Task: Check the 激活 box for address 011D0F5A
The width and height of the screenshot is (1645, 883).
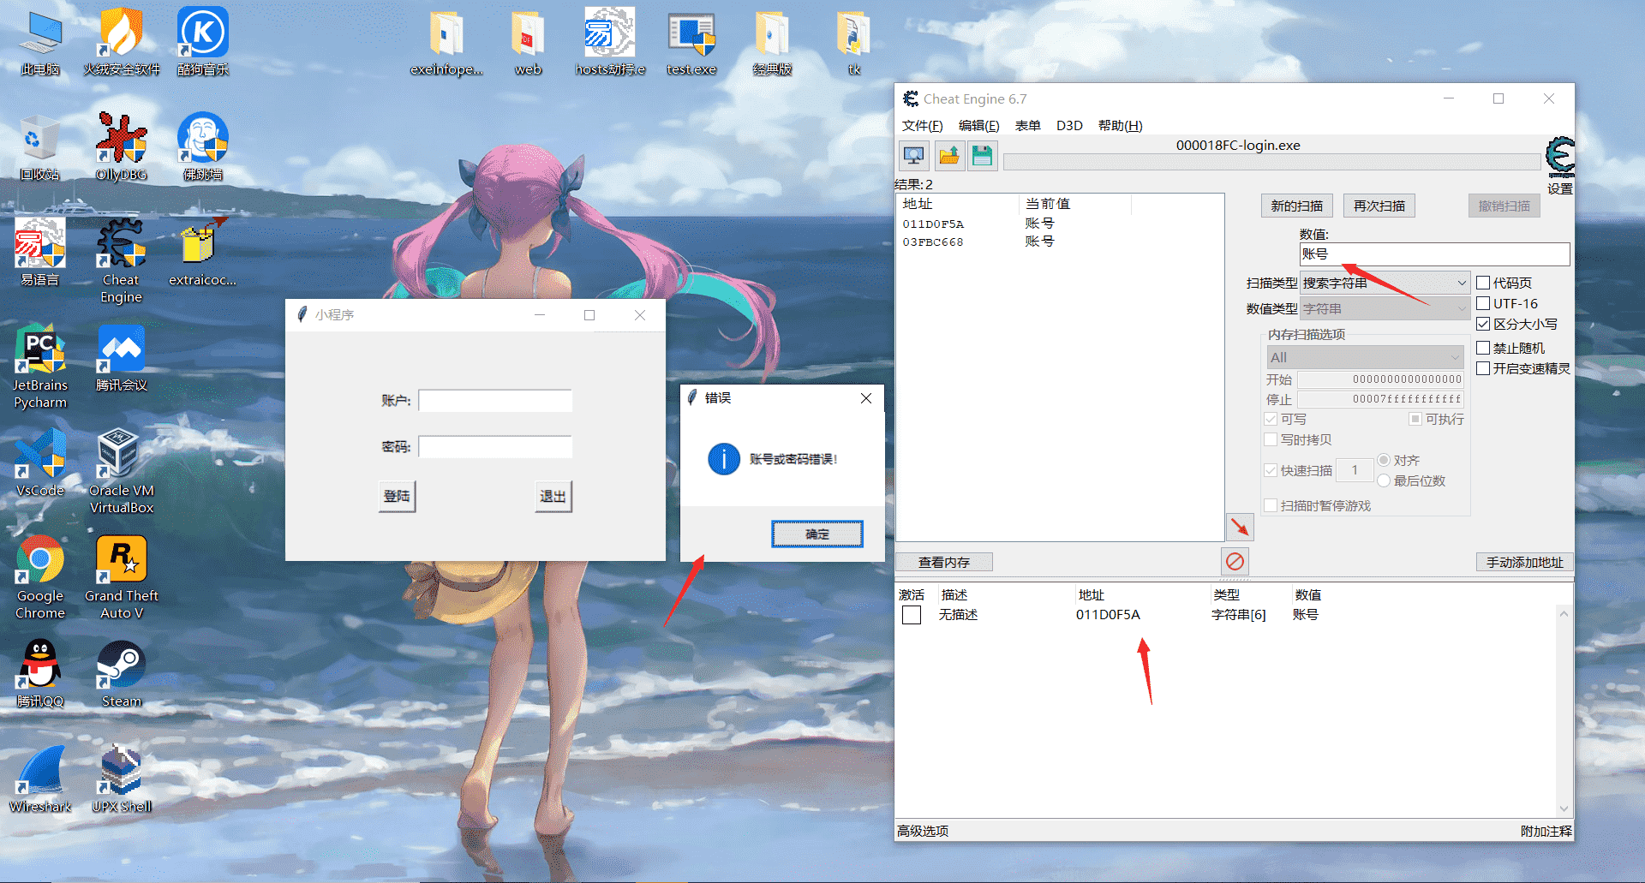Action: (x=912, y=615)
